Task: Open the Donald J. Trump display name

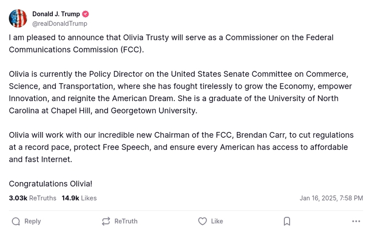Action: [56, 14]
